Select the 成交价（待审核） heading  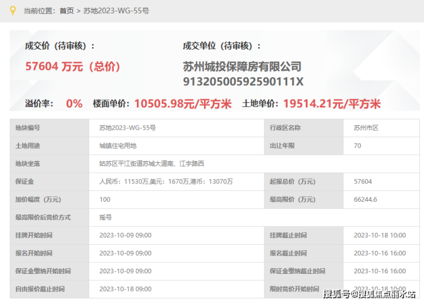60,46
